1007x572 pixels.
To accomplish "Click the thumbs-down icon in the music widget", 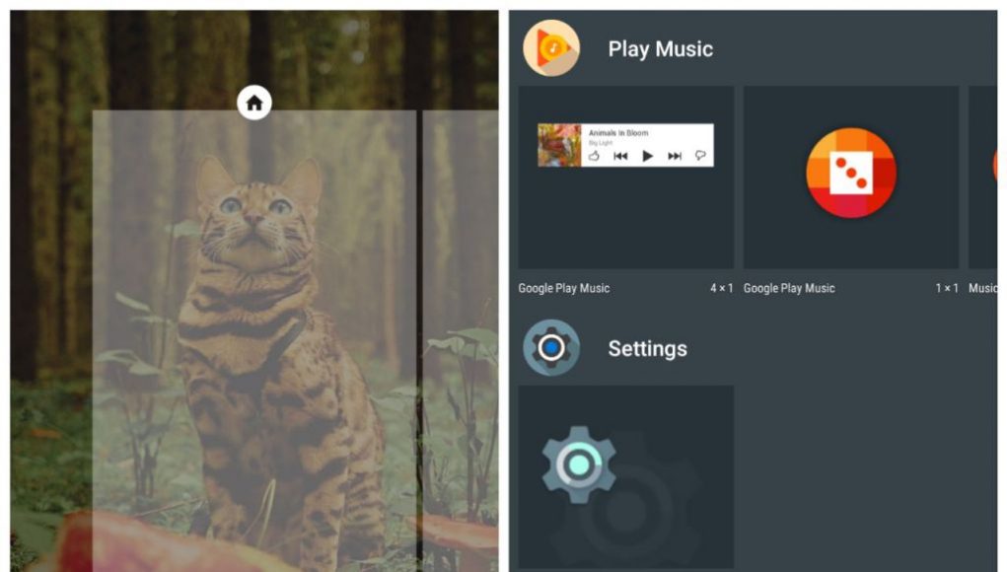I will tap(700, 156).
